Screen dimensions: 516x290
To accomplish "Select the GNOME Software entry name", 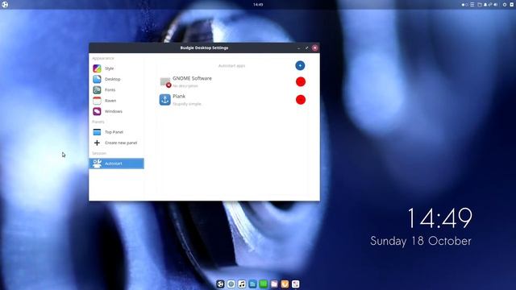I will pyautogui.click(x=192, y=78).
